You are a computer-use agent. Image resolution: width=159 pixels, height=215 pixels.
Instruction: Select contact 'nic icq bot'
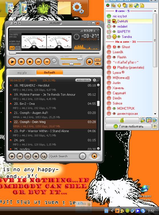tap(129, 16)
